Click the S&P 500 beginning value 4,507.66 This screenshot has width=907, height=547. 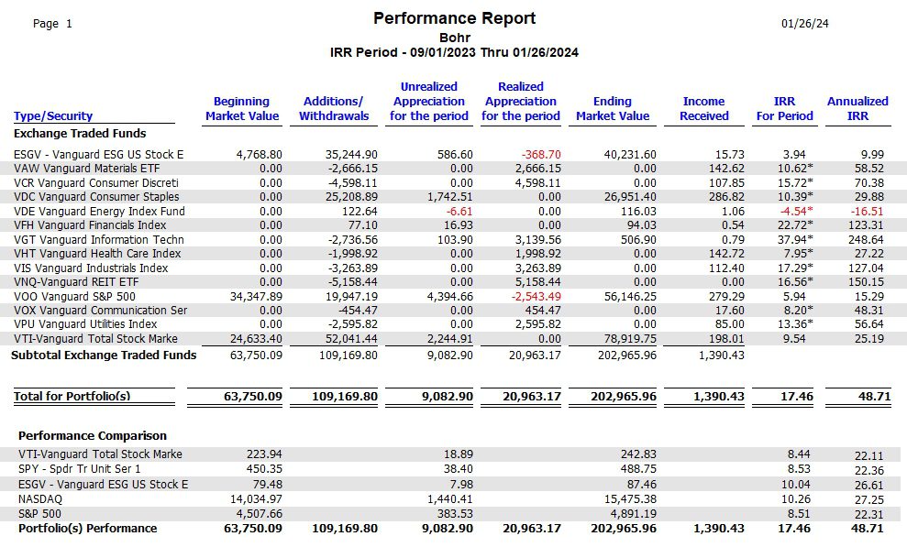point(260,513)
